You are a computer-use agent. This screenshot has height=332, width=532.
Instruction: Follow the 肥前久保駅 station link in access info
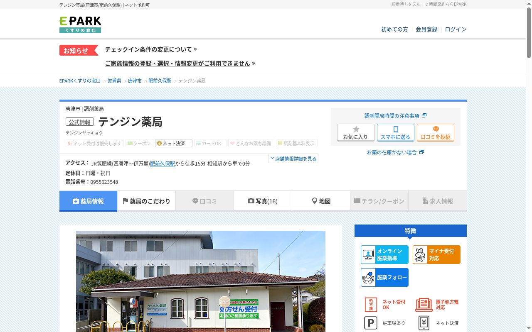[x=163, y=164]
